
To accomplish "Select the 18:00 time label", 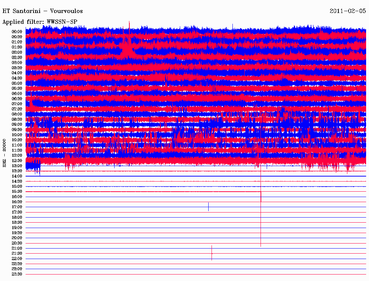I will tap(17, 217).
